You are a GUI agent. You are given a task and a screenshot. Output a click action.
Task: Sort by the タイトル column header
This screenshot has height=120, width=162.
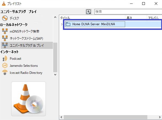pos(92,18)
